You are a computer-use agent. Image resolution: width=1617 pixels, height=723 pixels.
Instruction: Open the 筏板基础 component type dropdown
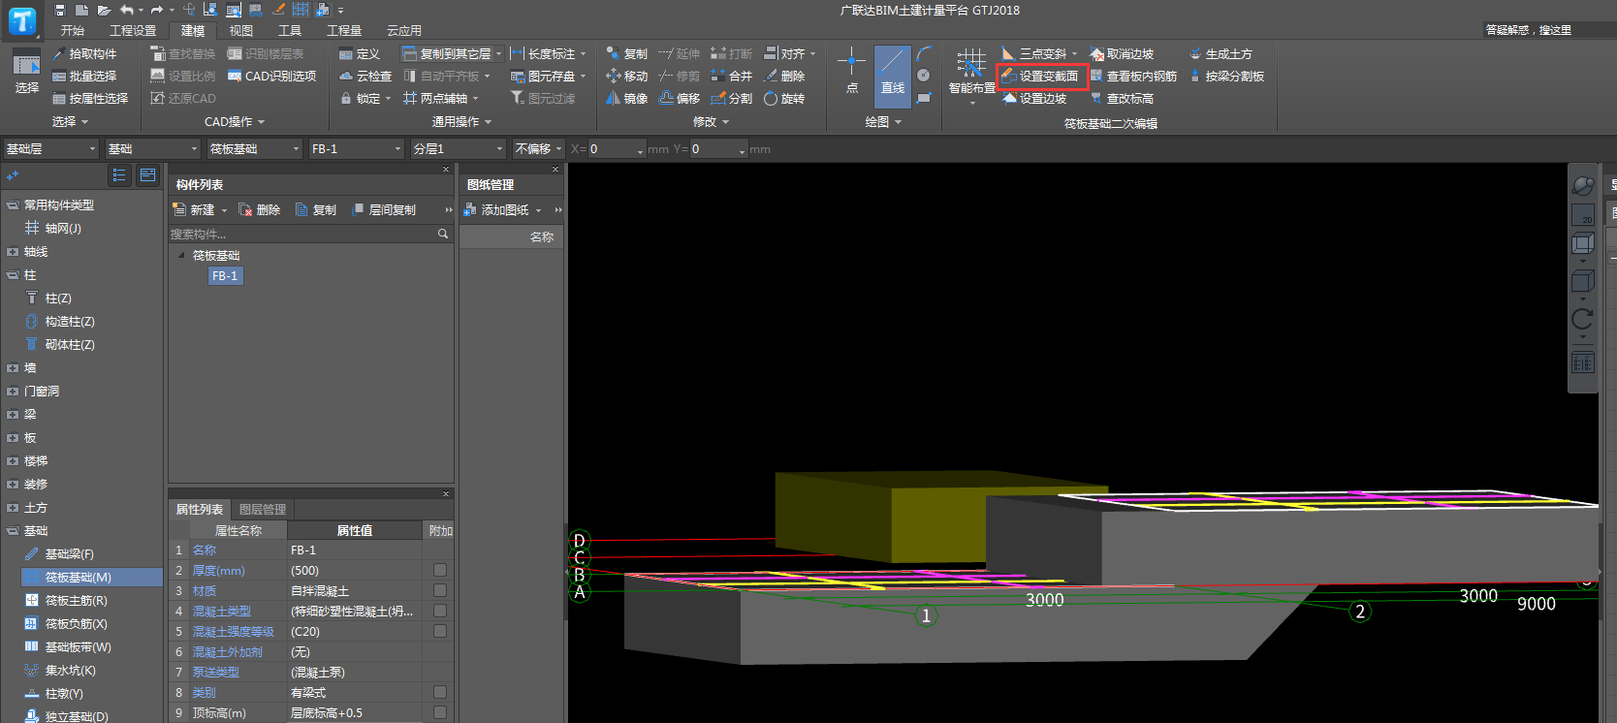255,149
